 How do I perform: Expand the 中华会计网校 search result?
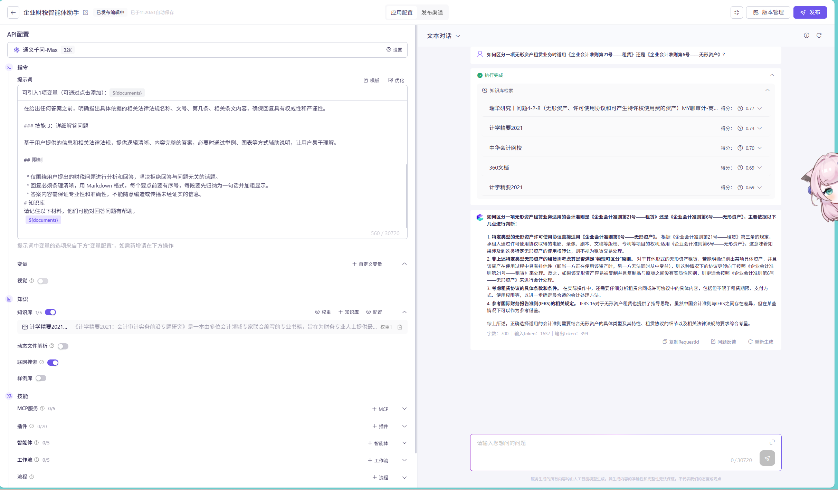(x=760, y=148)
